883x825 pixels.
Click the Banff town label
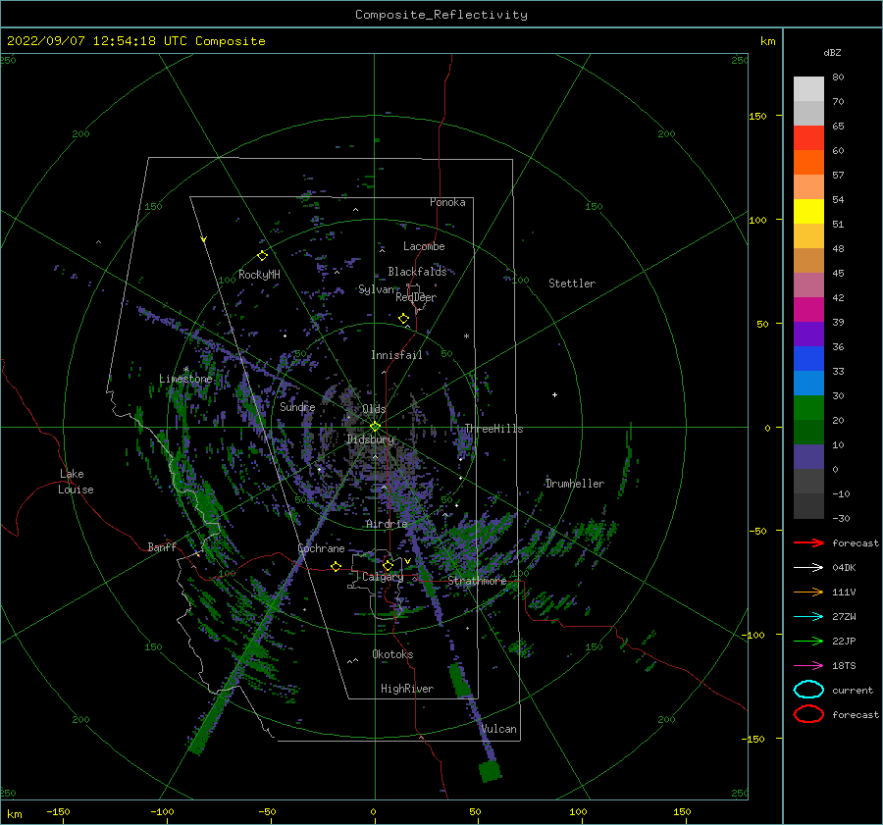162,546
